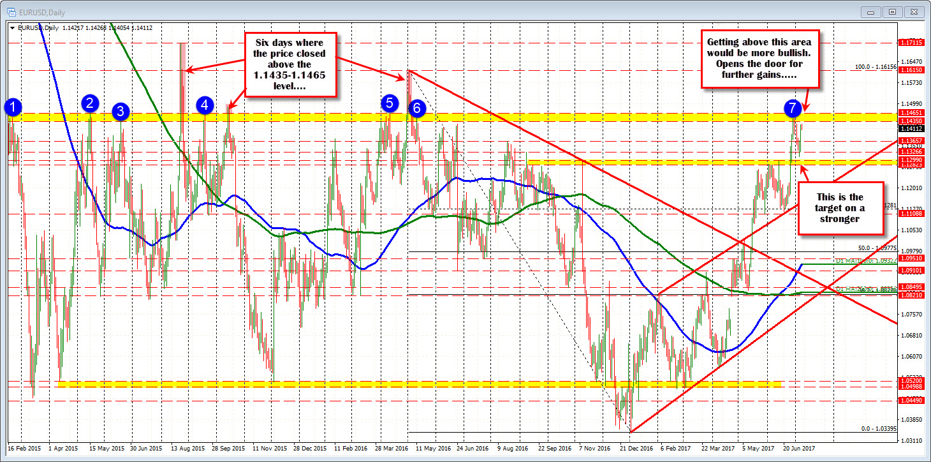Click the 1 Apr 2015 date label
Screen dimensions: 931x462
click(63, 449)
